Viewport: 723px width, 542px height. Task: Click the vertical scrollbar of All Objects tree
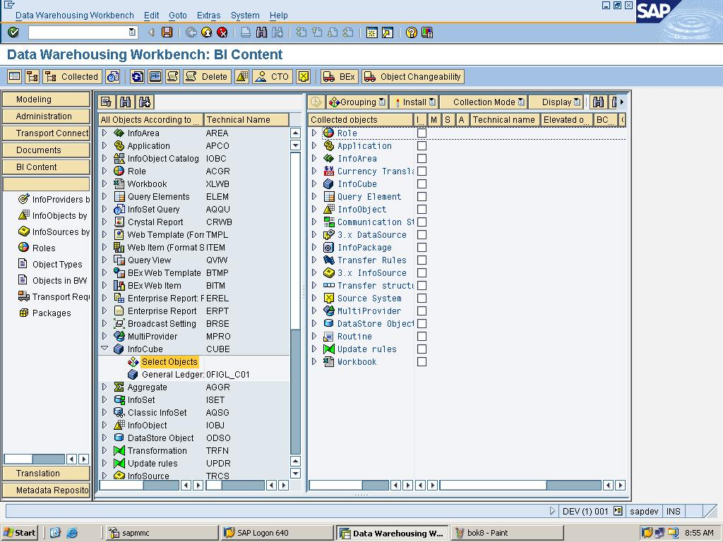point(296,303)
